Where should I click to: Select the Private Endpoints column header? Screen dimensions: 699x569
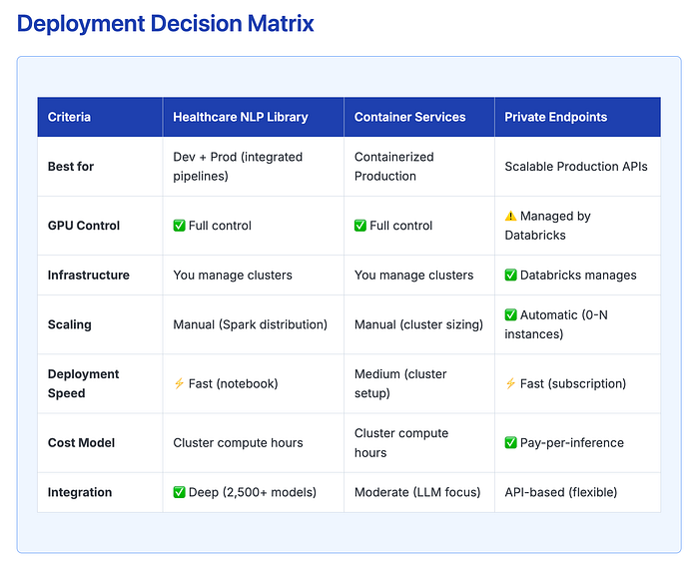[x=555, y=117]
